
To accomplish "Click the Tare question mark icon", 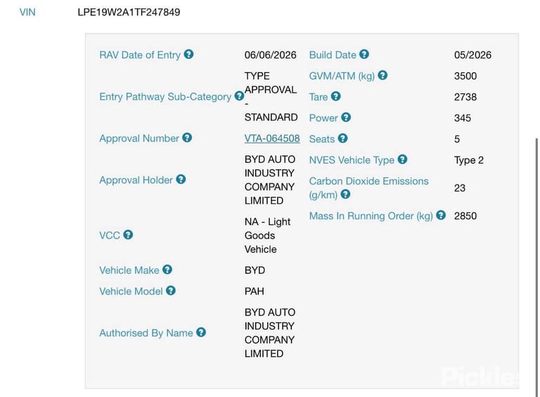I will 336,96.
